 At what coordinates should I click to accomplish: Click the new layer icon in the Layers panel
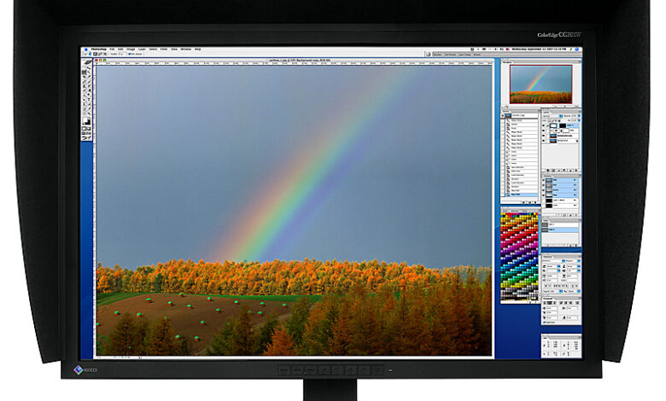[x=570, y=170]
